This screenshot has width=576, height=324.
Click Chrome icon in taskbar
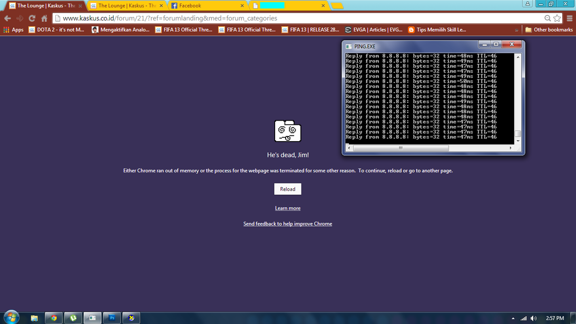[54, 318]
